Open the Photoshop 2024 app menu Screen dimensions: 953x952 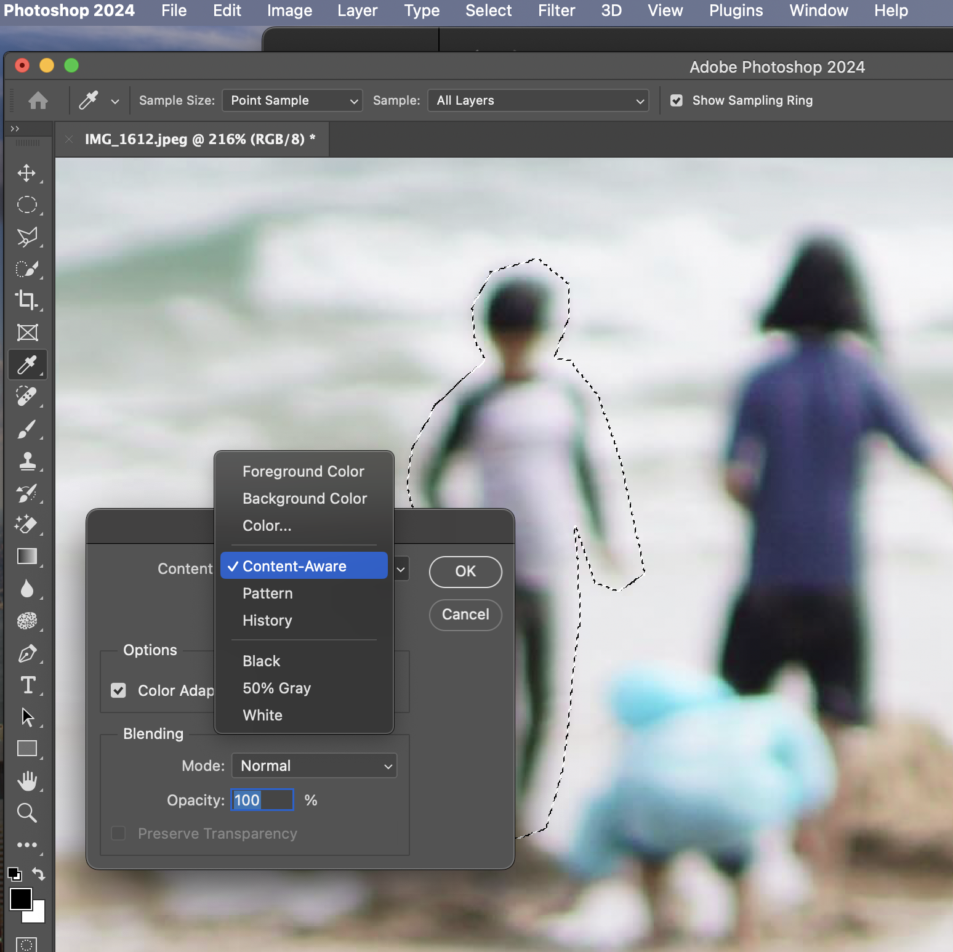pyautogui.click(x=69, y=10)
